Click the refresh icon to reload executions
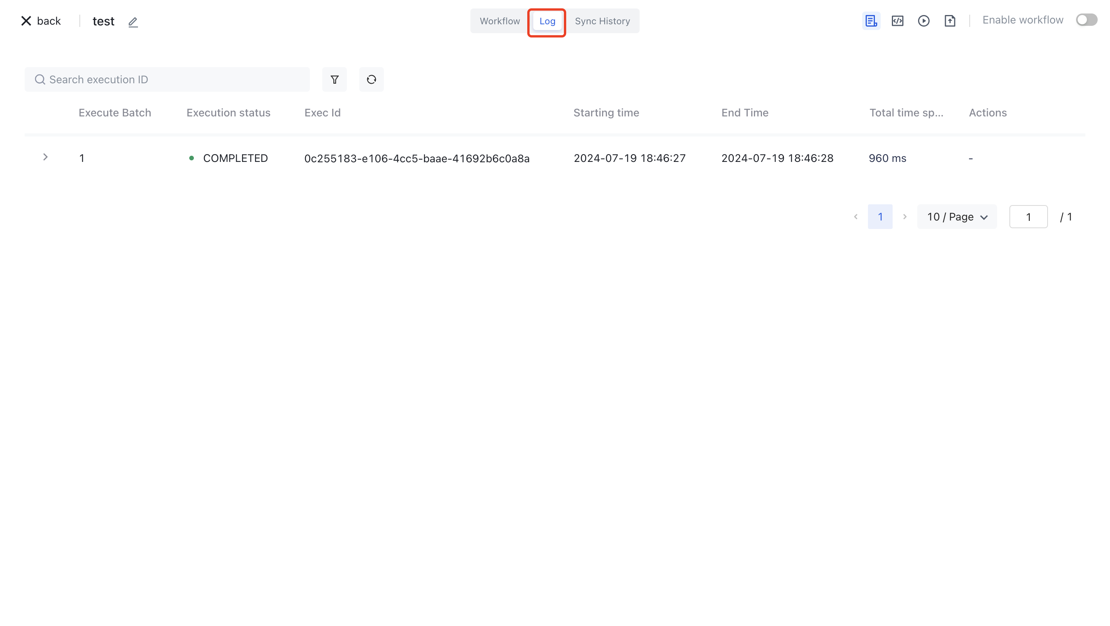Image resolution: width=1110 pixels, height=626 pixels. click(371, 79)
